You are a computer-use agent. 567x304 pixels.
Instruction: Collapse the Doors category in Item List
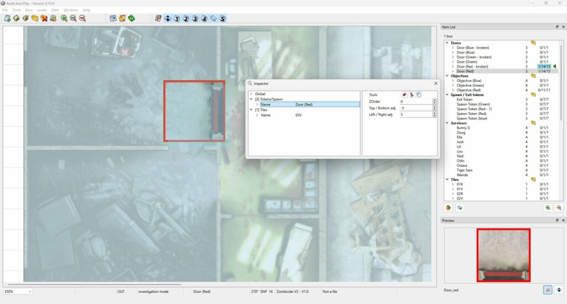(447, 43)
